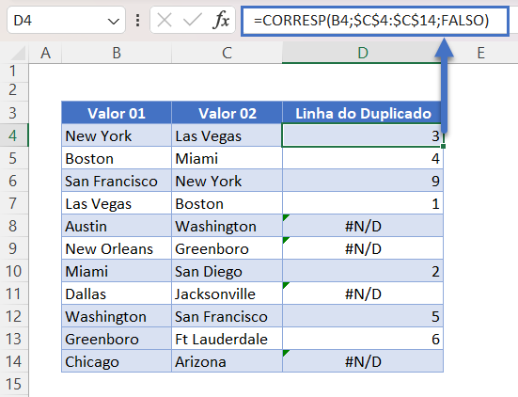Cancel the formula entry with the X icon
This screenshot has height=397, width=518.
point(165,21)
